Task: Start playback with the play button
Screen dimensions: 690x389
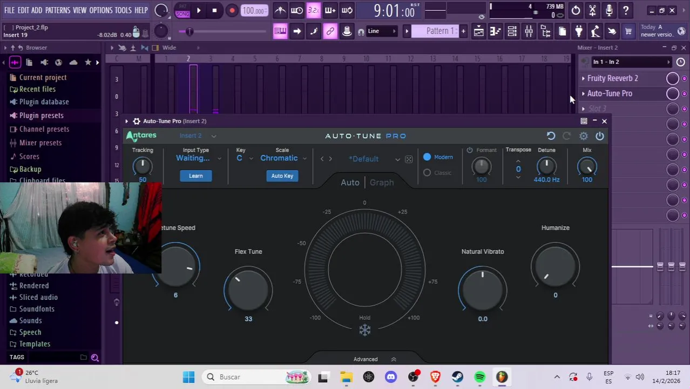Action: coord(199,10)
